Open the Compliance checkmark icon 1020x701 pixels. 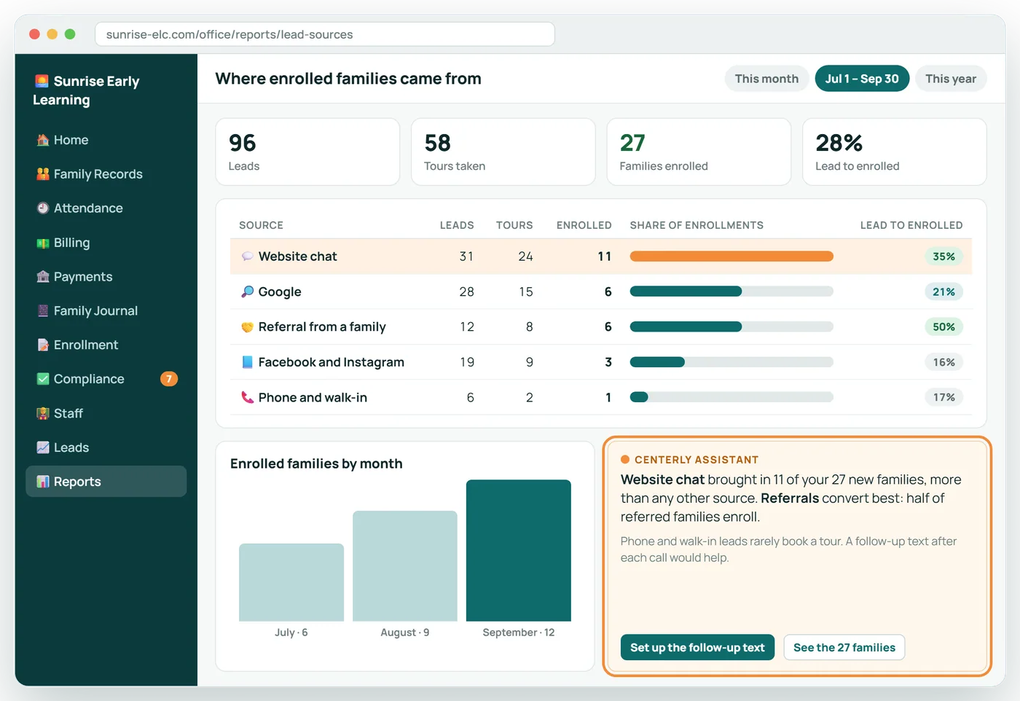43,379
